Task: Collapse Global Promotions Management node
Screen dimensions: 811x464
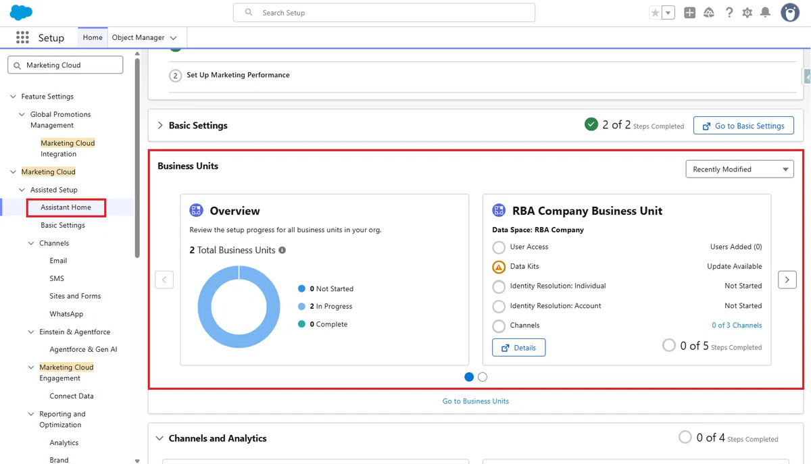Action: tap(22, 115)
